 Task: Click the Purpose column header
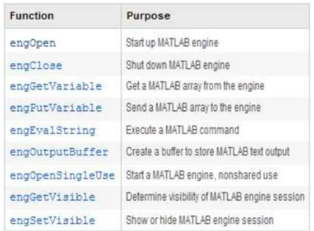click(x=148, y=16)
